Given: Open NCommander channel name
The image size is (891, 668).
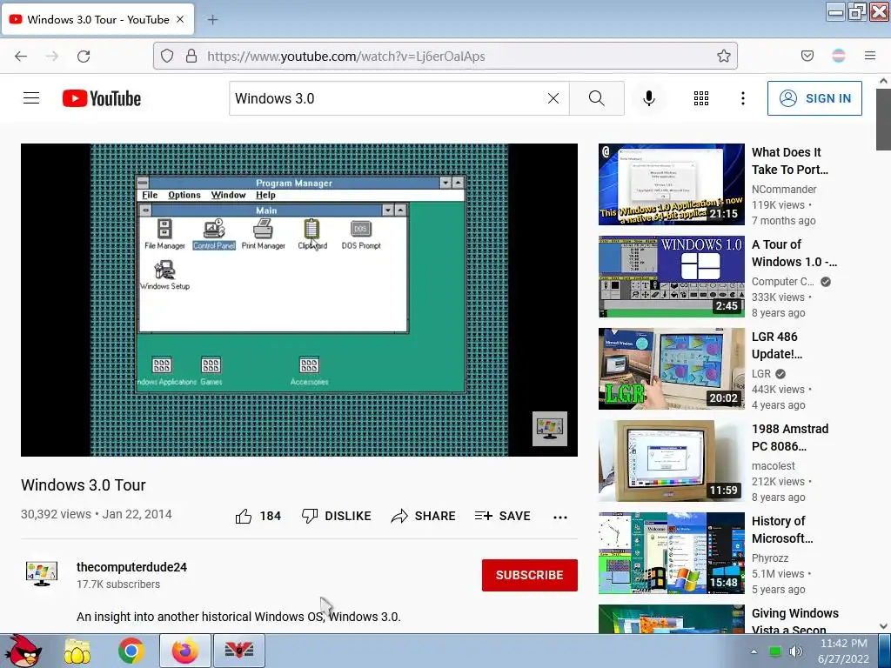Looking at the screenshot, I should 784,189.
